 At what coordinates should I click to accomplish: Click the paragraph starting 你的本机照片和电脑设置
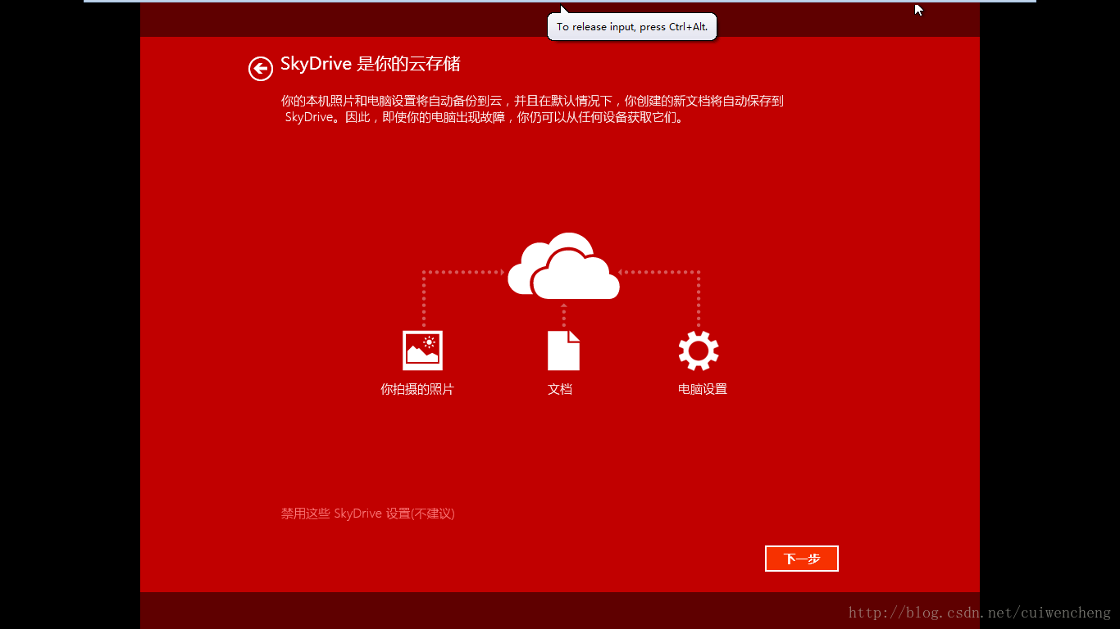(532, 109)
